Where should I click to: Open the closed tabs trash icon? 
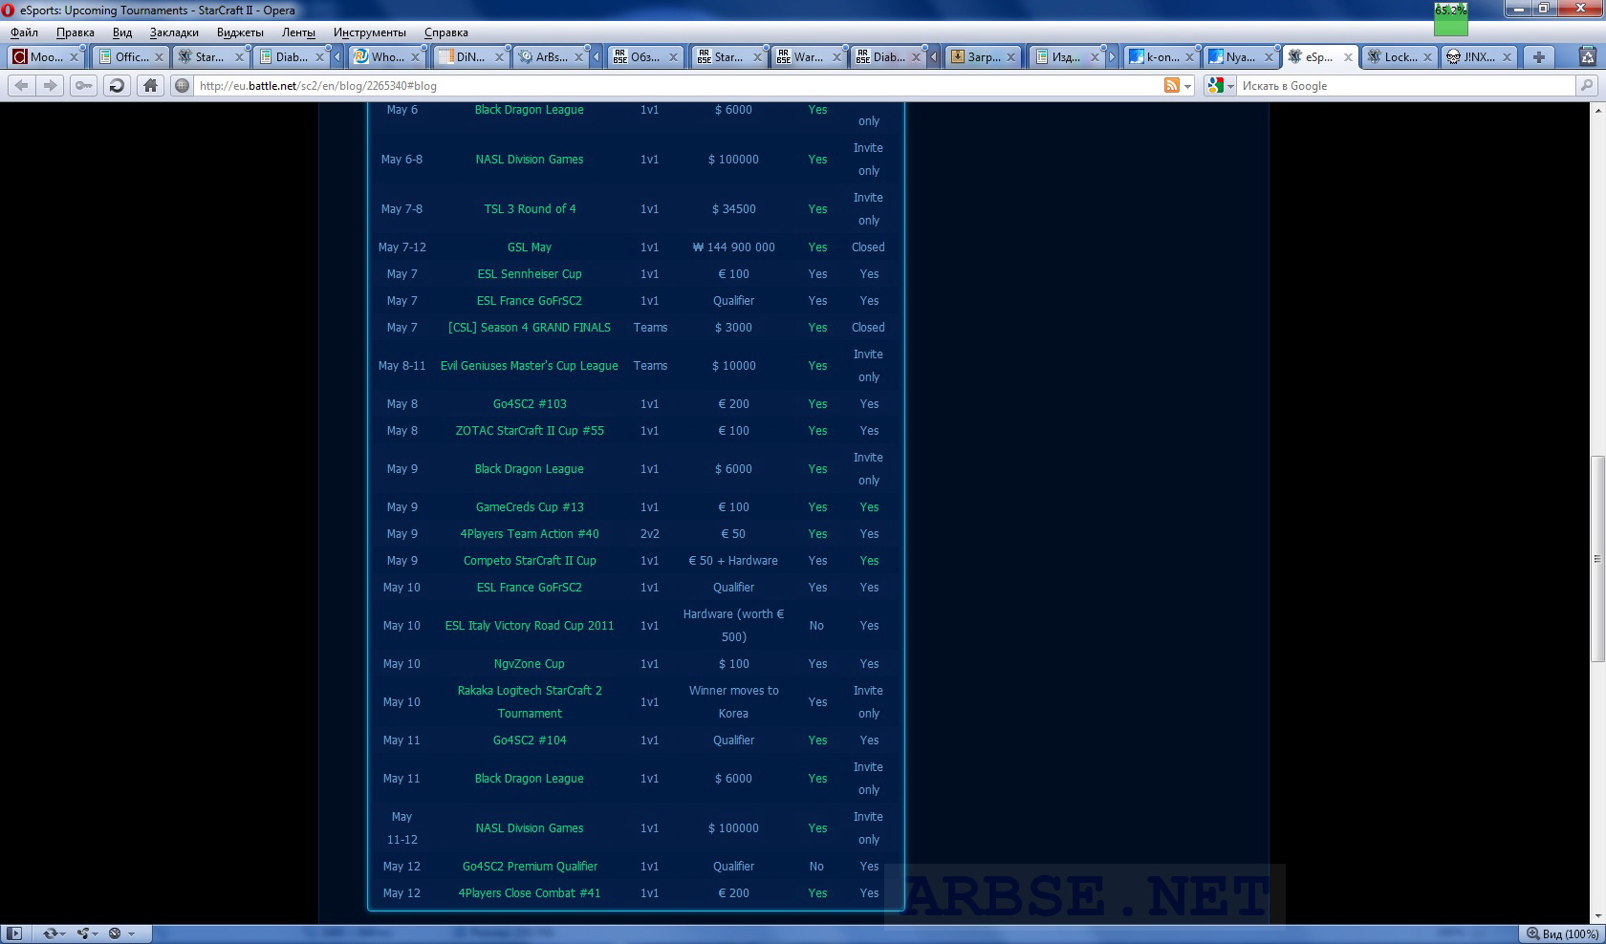(1590, 56)
